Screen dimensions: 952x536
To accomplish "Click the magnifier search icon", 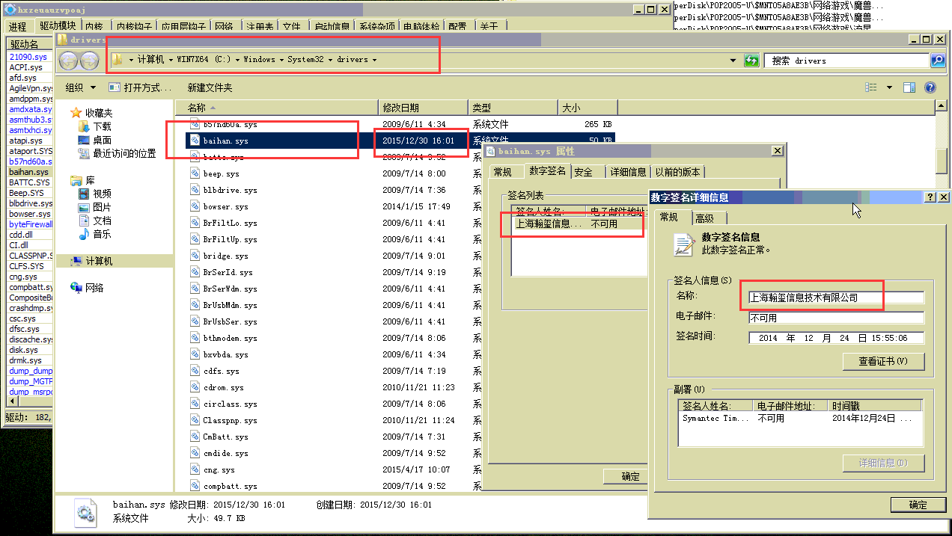I will 937,61.
